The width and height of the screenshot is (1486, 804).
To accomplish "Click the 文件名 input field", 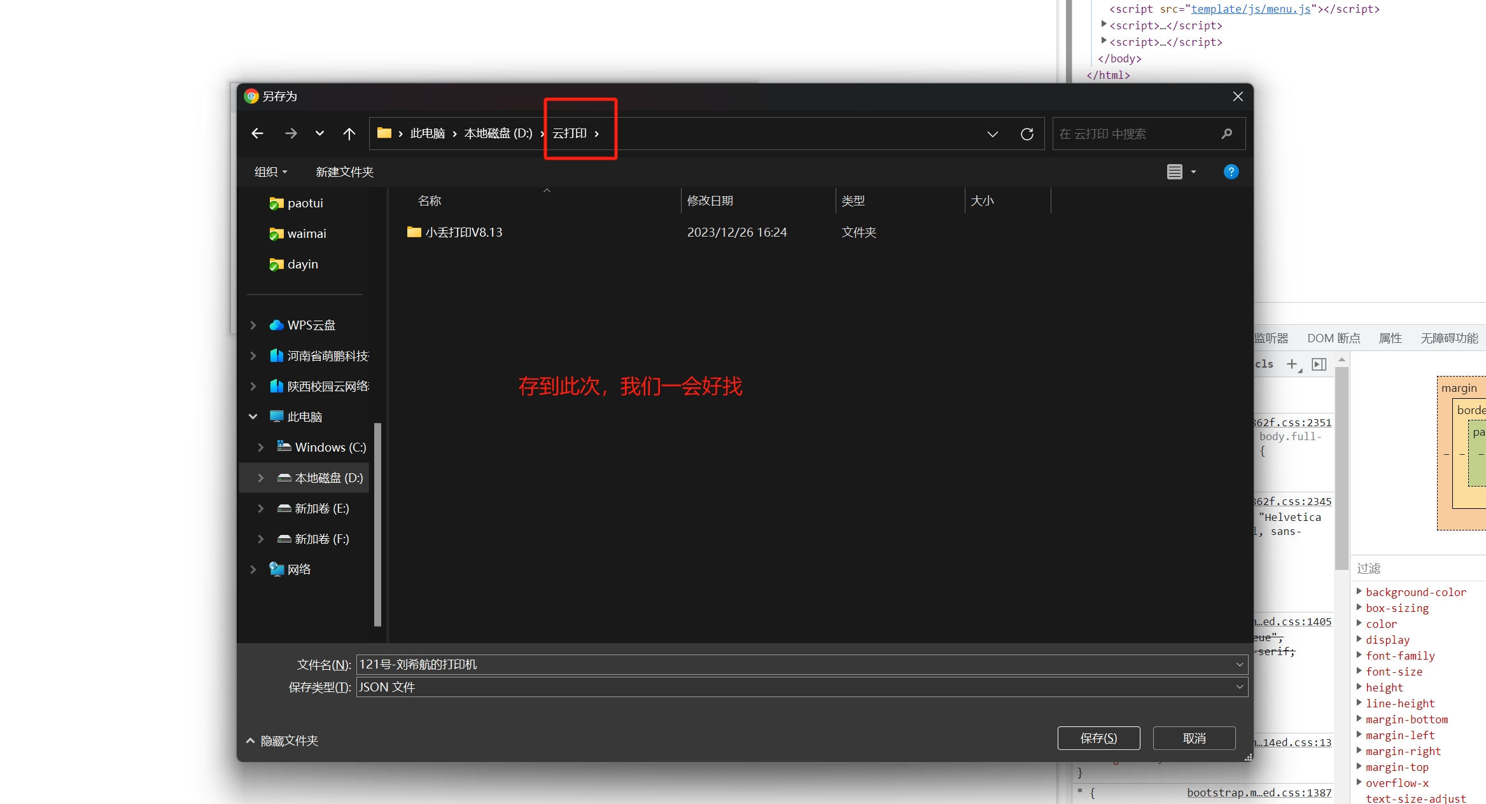I will click(794, 664).
